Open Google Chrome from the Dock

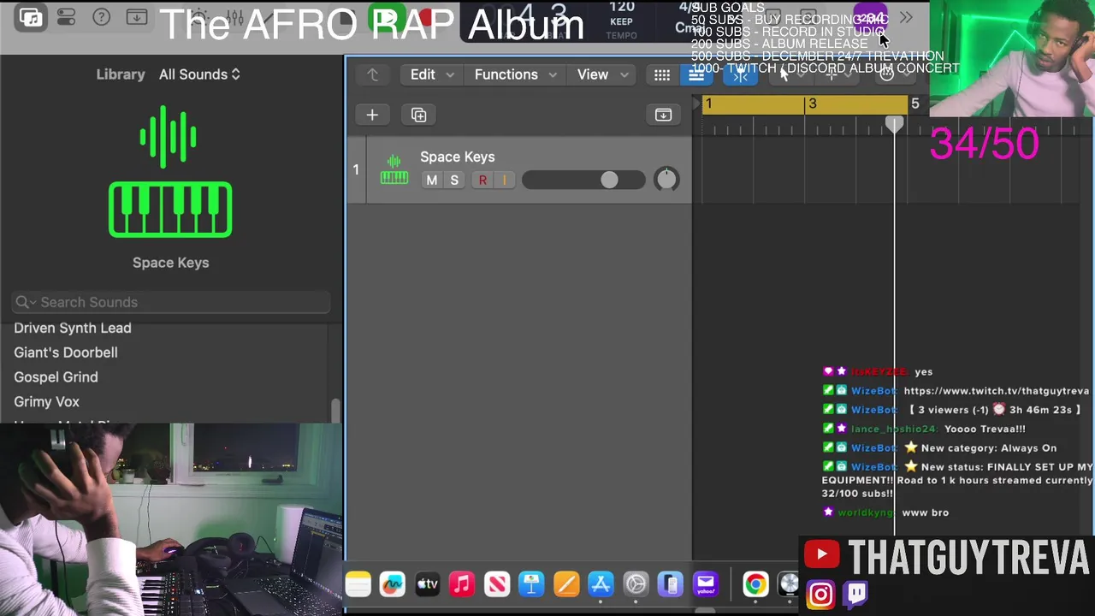coord(755,584)
